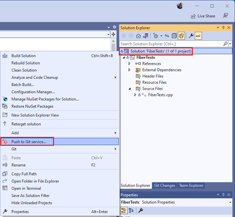Choose Push to Git service...
This screenshot has width=235, height=217.
[60, 142]
